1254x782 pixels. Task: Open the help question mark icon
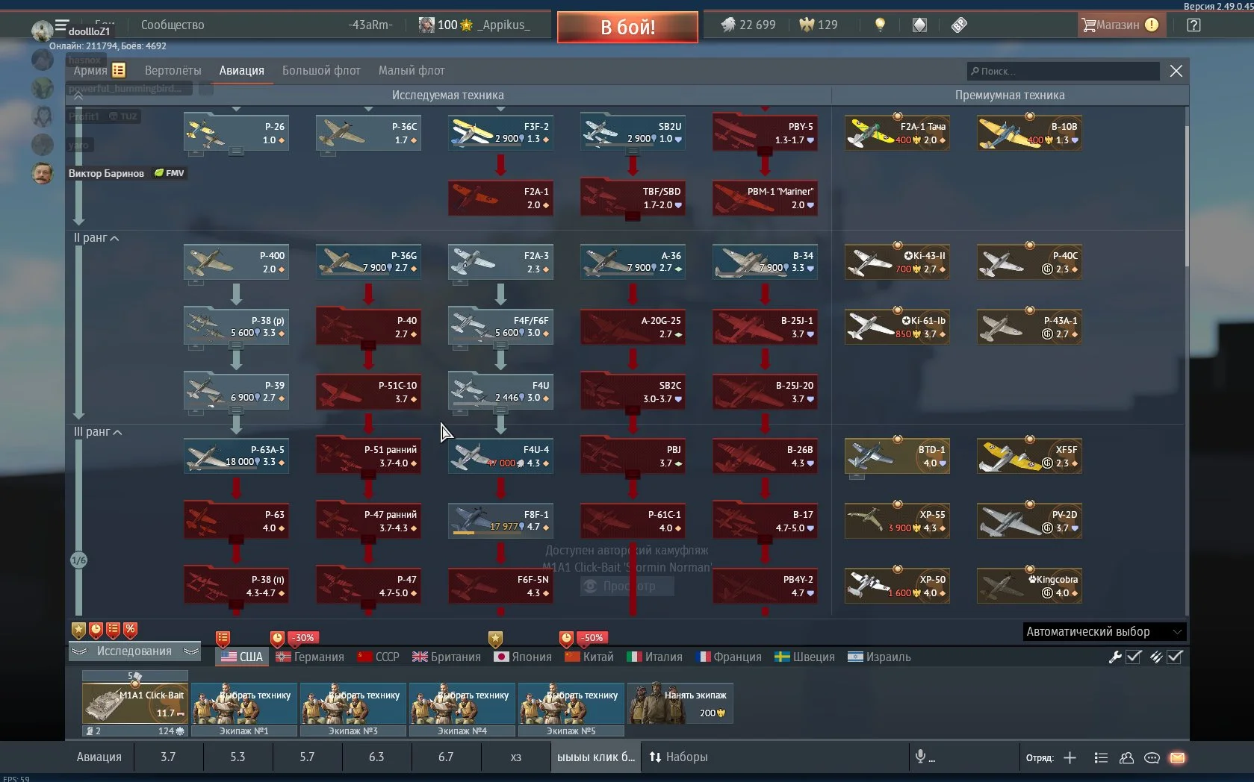[1194, 25]
